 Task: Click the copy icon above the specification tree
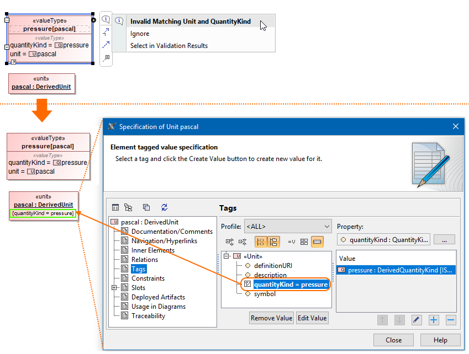click(x=146, y=207)
